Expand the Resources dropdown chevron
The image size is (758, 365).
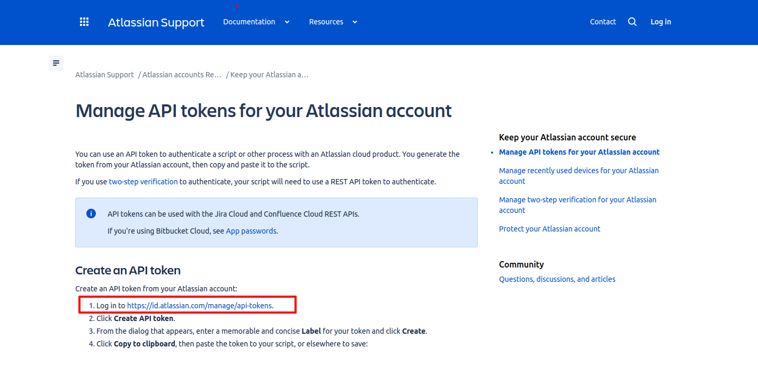[x=355, y=22]
